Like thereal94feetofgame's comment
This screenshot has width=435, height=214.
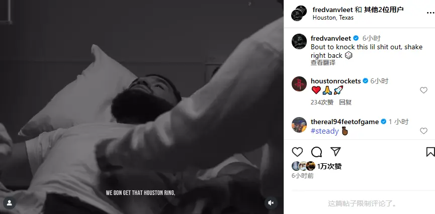[x=423, y=131]
